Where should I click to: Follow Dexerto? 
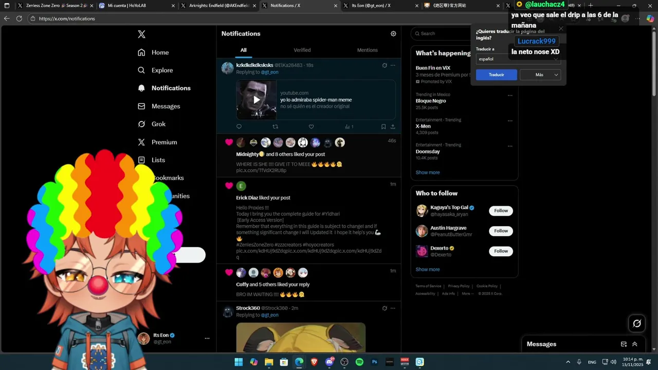(x=501, y=251)
